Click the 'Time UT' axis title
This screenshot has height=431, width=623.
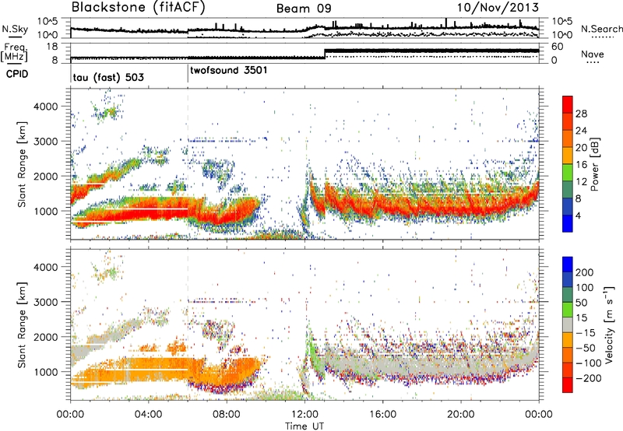click(304, 426)
